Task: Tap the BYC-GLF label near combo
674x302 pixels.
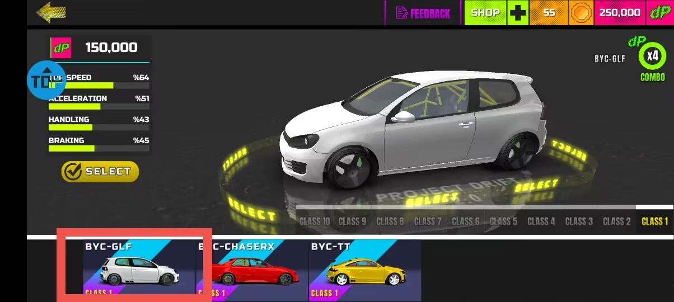Action: [610, 59]
